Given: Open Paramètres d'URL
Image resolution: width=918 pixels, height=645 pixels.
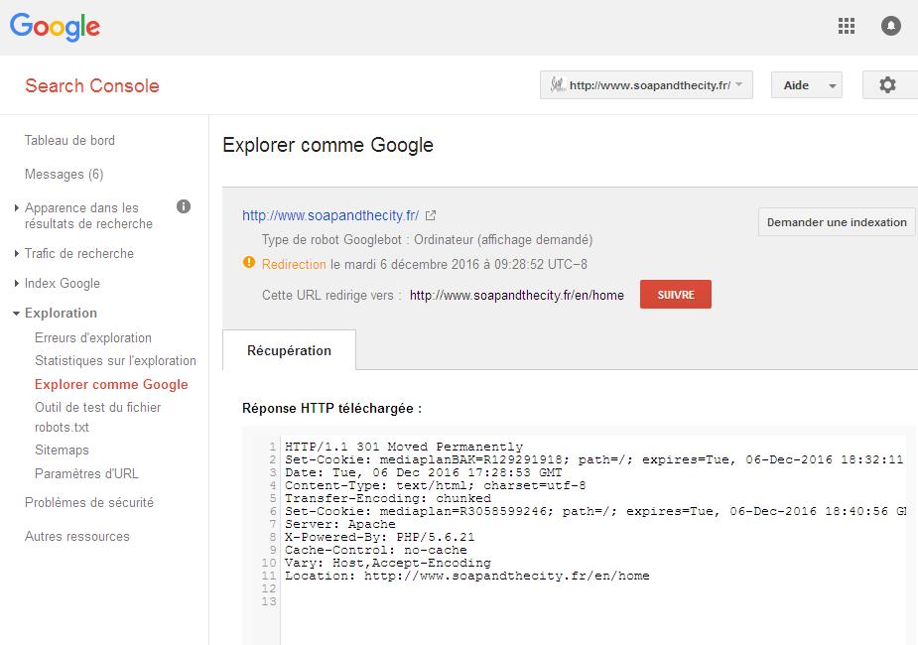Looking at the screenshot, I should point(86,473).
